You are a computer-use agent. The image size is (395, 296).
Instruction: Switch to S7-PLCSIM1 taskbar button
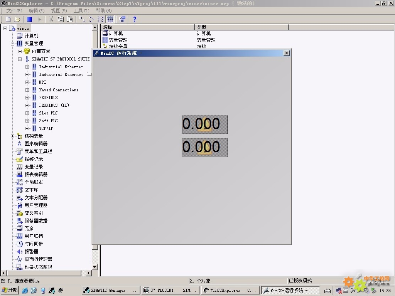(170, 291)
